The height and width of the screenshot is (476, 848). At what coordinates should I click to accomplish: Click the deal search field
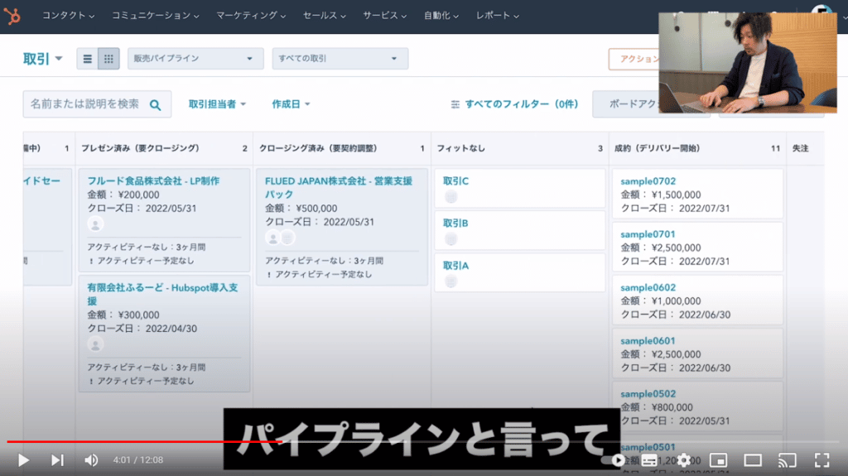point(97,103)
